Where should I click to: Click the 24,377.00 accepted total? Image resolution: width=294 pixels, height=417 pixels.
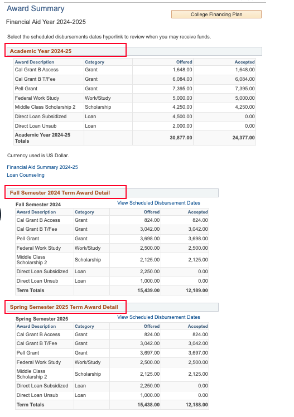pos(243,138)
